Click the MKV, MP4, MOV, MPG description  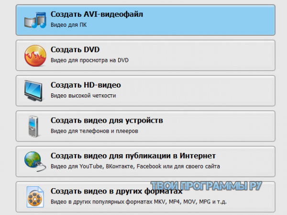pos(139,202)
